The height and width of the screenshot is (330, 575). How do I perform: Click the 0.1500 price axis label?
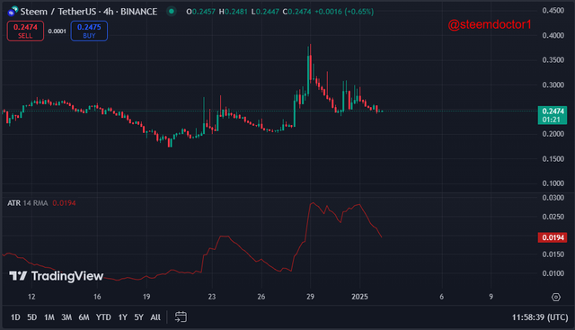tap(553, 159)
